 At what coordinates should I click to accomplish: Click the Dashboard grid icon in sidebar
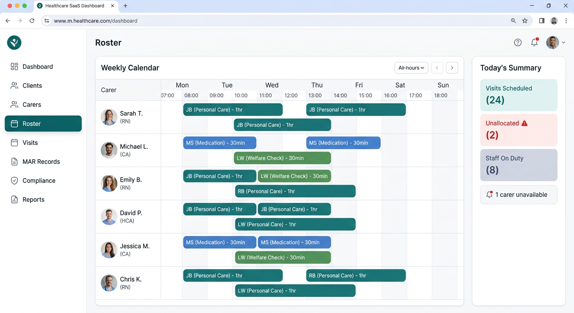(14, 66)
